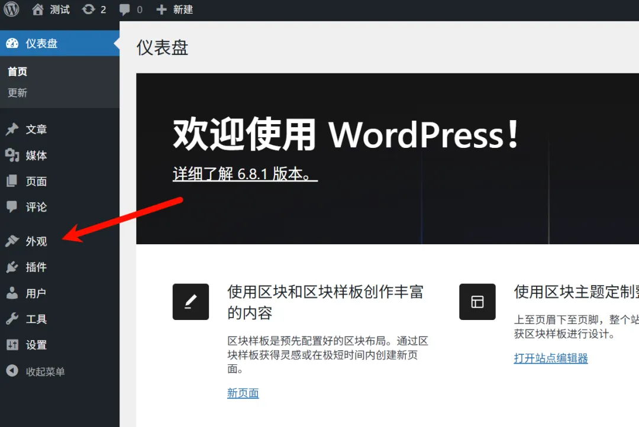Viewport: 639px width, 427px height.
Task: Click the paintbrush icon beside 外观
Action: (x=12, y=241)
